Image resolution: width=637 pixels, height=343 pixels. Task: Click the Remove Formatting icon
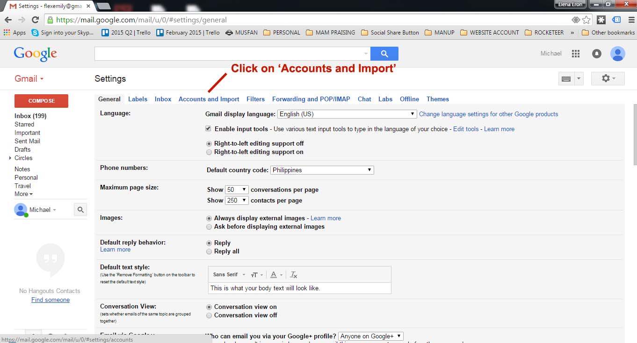(294, 275)
